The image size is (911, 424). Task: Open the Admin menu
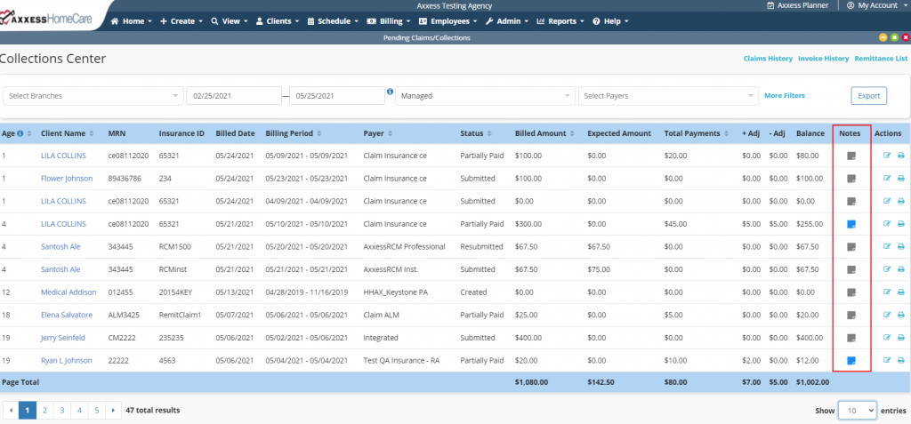coord(506,21)
